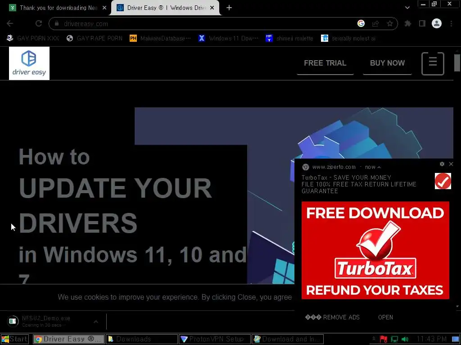461x345 pixels.
Task: Select the Driver Easy tab
Action: 165,8
